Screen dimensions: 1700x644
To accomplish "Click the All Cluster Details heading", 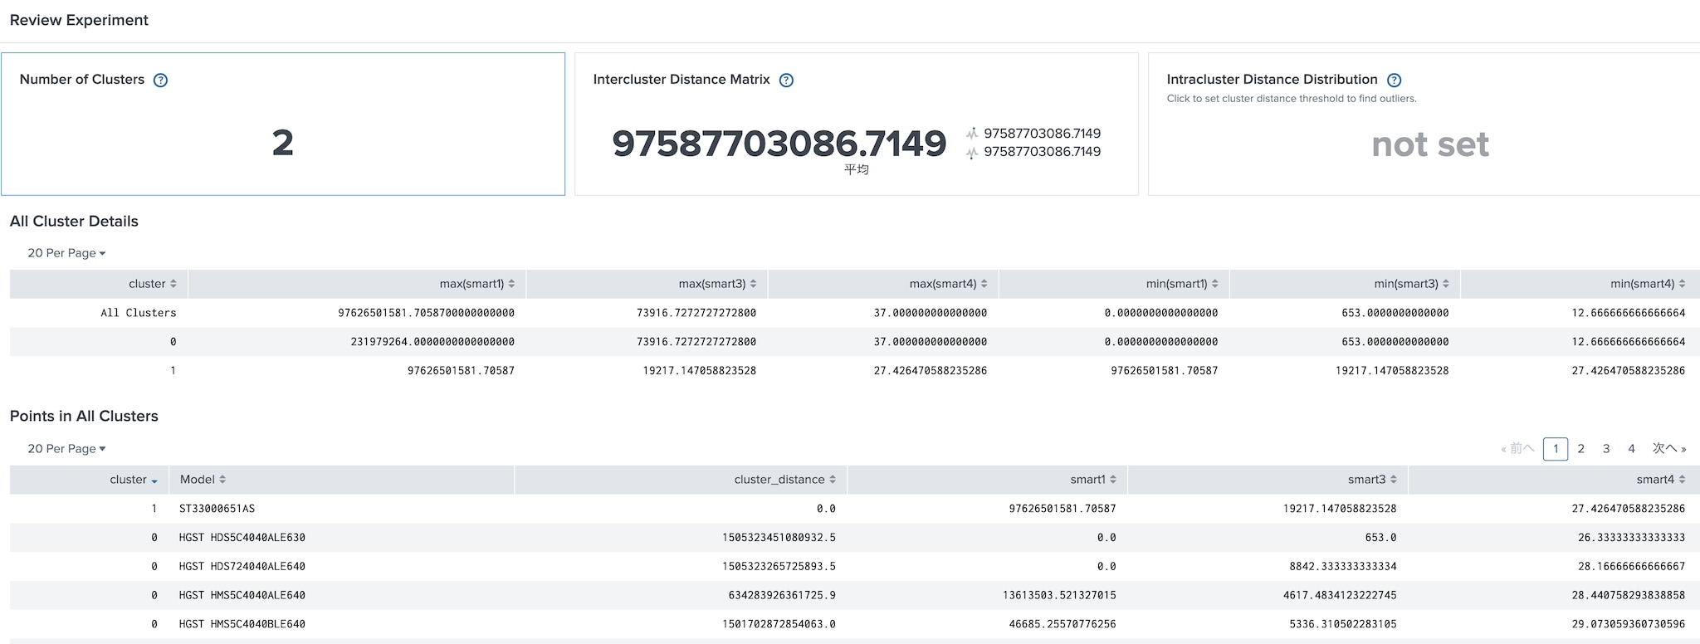I will click(74, 222).
